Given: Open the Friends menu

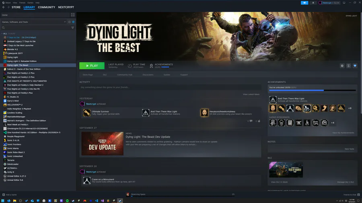Looking at the screenshot, I should pyautogui.click(x=22, y=3).
